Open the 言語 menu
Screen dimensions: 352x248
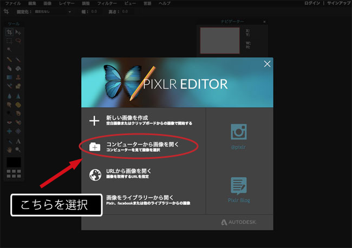147,3
